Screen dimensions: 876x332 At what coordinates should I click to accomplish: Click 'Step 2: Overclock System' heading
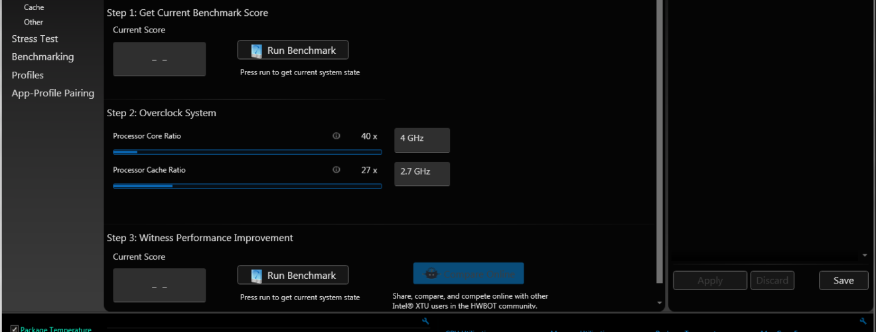[161, 113]
